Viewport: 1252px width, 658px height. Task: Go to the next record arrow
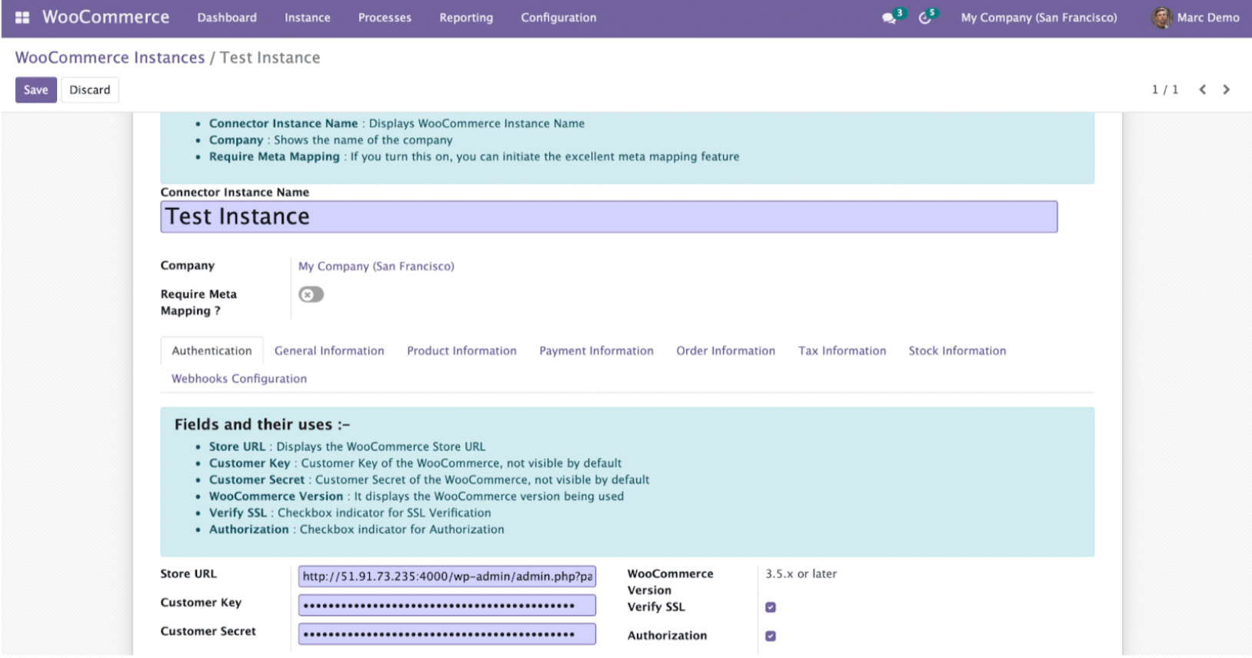pyautogui.click(x=1227, y=90)
